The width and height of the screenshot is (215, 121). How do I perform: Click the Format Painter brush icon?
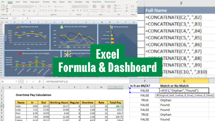tap(7, 11)
